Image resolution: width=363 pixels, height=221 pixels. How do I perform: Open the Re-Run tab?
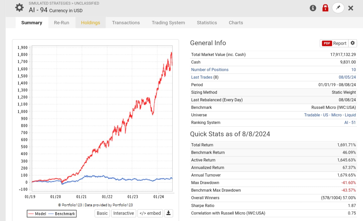[x=62, y=23]
